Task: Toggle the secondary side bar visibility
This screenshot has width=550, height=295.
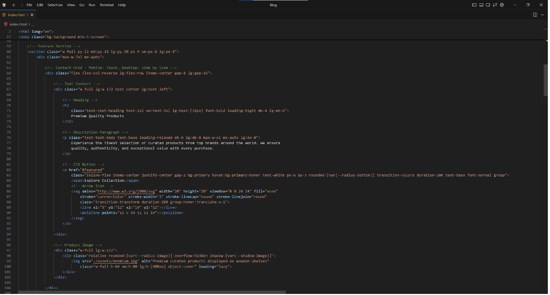Action: (x=487, y=5)
